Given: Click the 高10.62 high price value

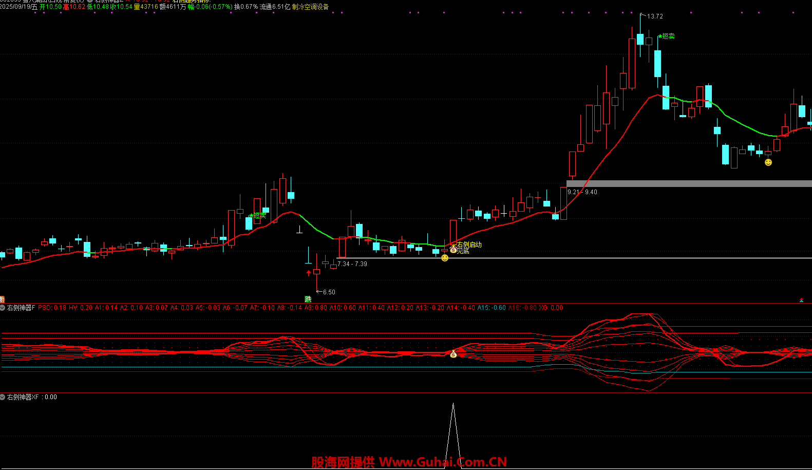Looking at the screenshot, I should (x=74, y=7).
